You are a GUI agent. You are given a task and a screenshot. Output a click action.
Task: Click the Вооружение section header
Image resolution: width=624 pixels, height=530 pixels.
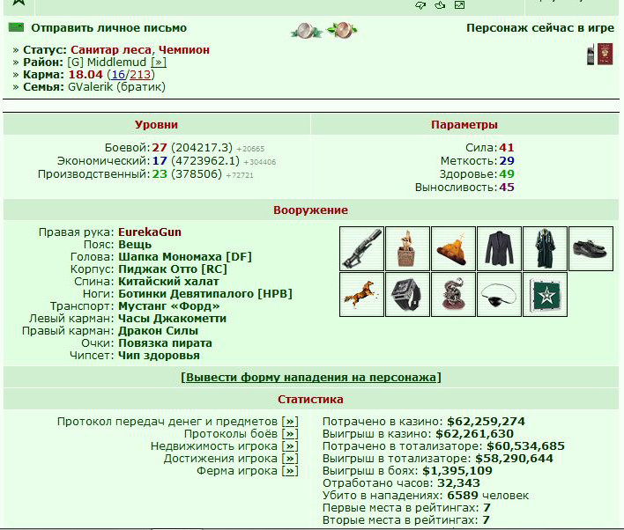[311, 210]
